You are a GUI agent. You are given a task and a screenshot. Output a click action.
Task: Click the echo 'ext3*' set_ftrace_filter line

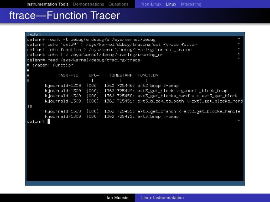point(112,45)
